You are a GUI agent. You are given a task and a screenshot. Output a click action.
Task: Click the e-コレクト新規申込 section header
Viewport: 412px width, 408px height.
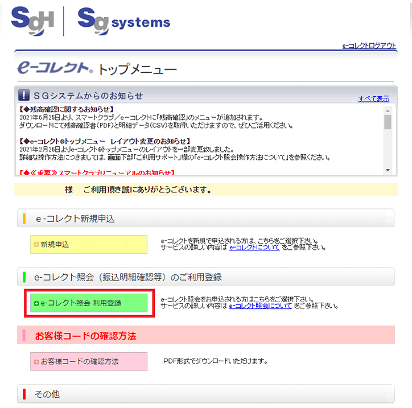[206, 218]
